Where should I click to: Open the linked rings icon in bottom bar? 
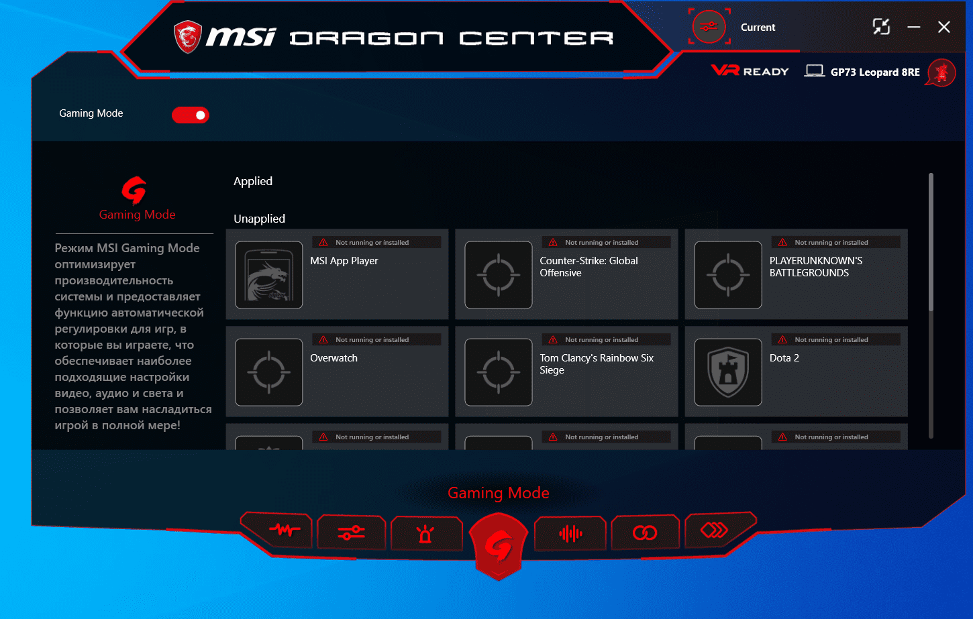646,533
